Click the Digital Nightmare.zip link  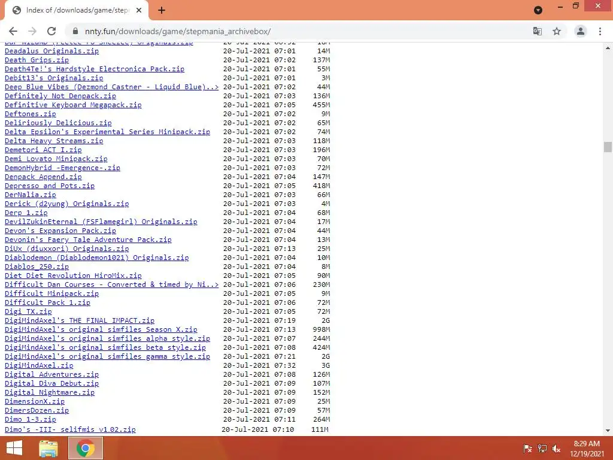50,393
